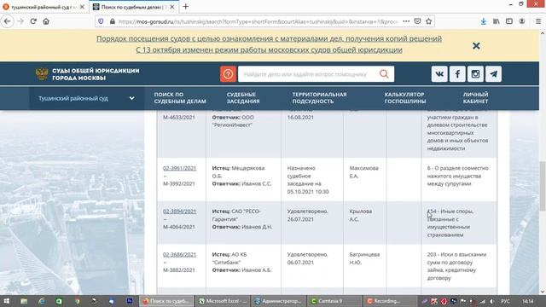Click judge name Максимова Е.А.
Viewport: 546px width, 307px height.
(x=364, y=172)
